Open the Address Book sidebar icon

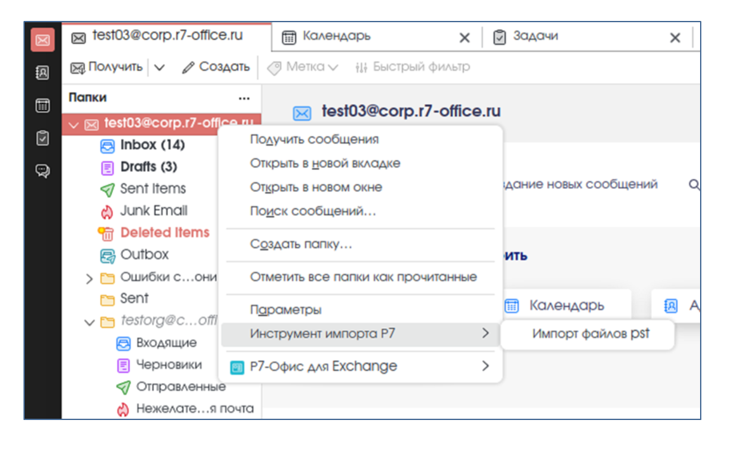coord(42,72)
